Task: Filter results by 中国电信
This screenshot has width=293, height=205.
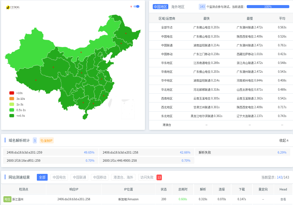Action: pos(59,177)
